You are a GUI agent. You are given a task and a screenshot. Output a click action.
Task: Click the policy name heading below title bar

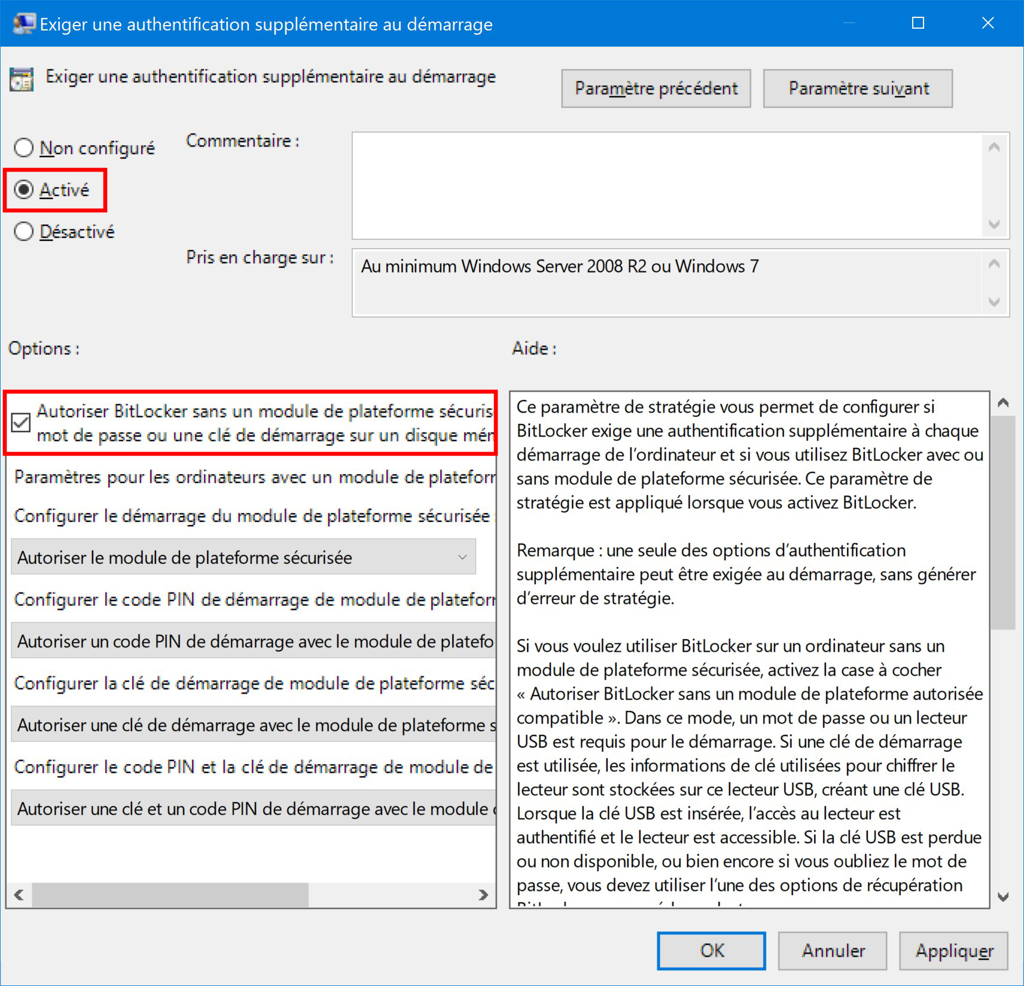271,77
